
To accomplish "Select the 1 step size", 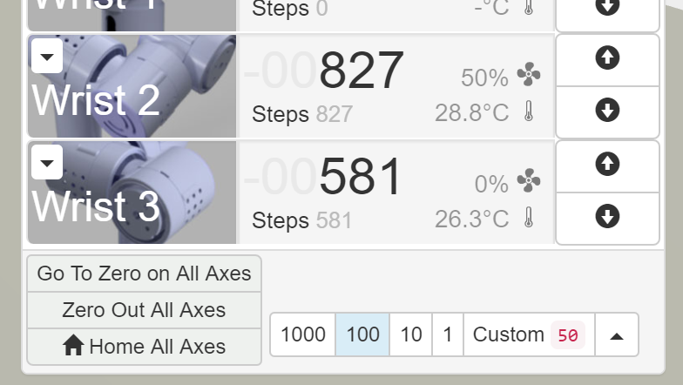I will pyautogui.click(x=448, y=334).
